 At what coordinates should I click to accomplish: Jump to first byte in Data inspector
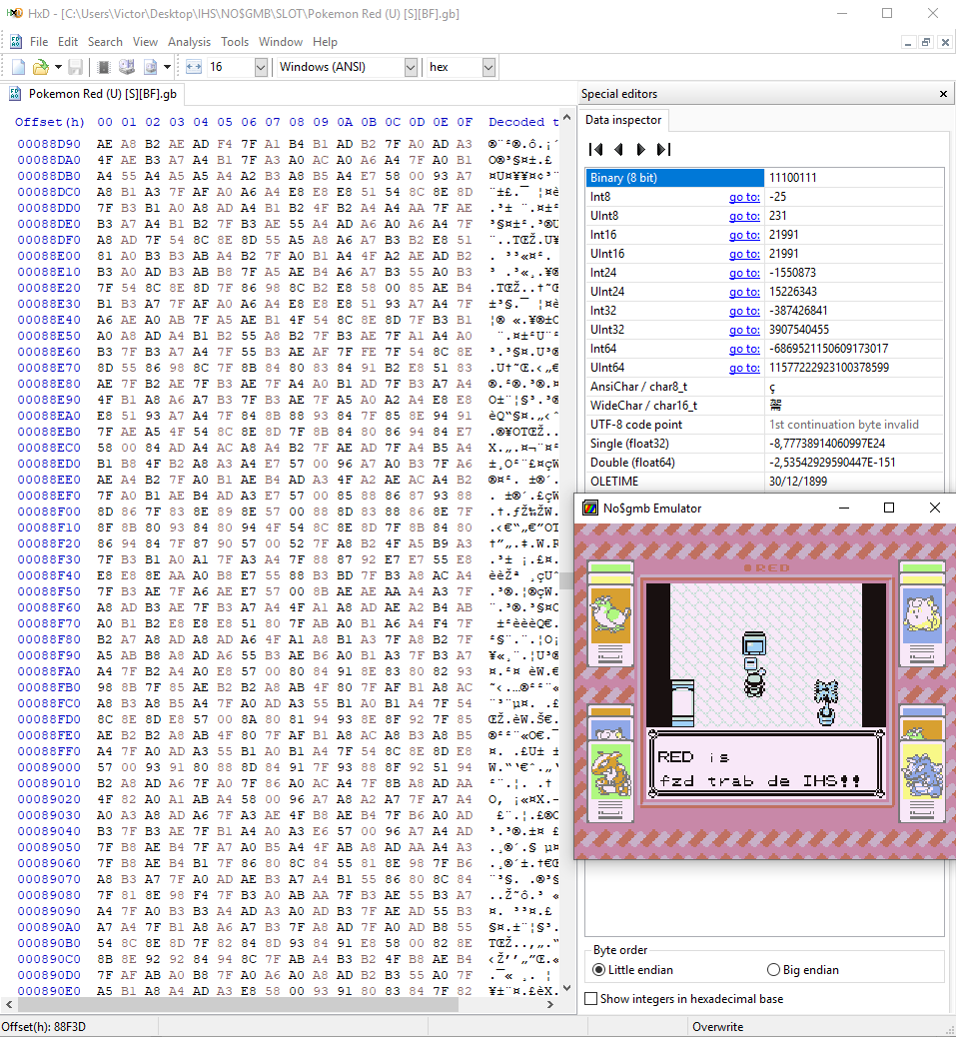[x=595, y=150]
